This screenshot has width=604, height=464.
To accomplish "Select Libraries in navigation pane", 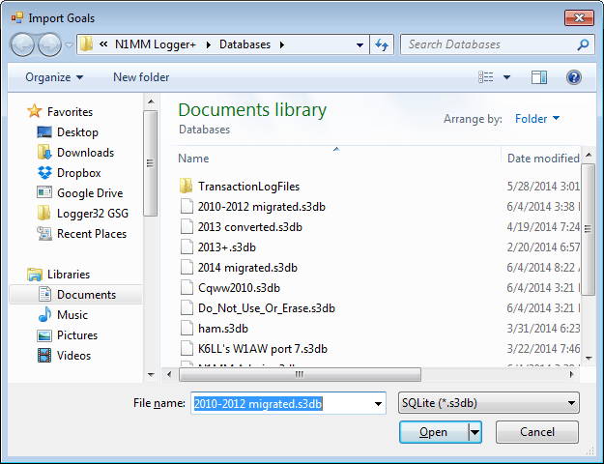I will [x=69, y=275].
